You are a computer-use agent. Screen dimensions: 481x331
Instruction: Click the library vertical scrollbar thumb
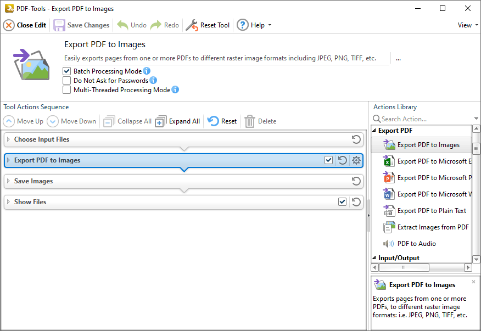click(x=476, y=148)
